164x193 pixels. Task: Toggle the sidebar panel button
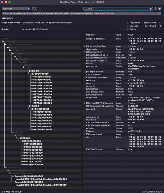click(x=160, y=8)
